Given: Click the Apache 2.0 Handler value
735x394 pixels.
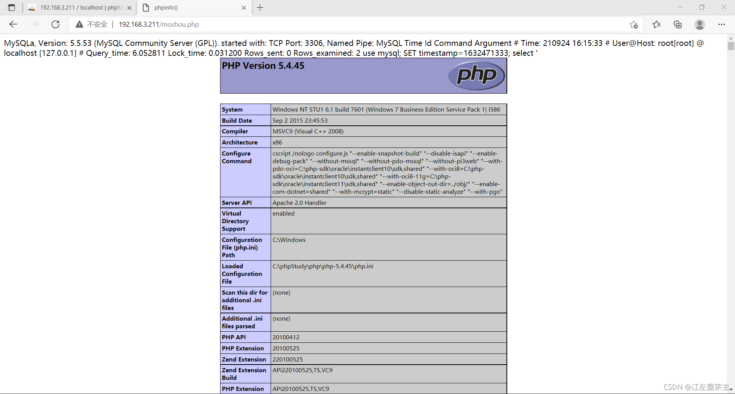Looking at the screenshot, I should (299, 203).
